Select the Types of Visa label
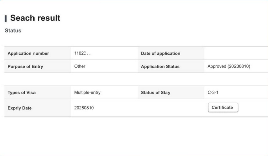Image resolution: width=268 pixels, height=156 pixels. (x=21, y=93)
